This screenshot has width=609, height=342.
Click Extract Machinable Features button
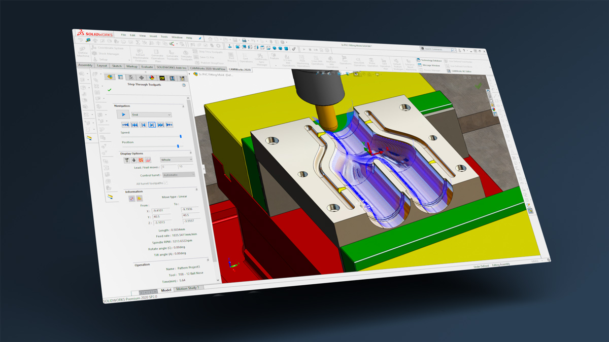pos(141,54)
